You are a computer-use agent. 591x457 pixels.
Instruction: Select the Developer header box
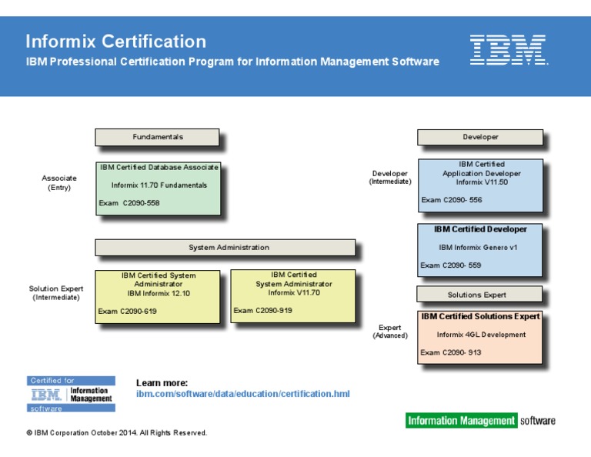coord(480,137)
